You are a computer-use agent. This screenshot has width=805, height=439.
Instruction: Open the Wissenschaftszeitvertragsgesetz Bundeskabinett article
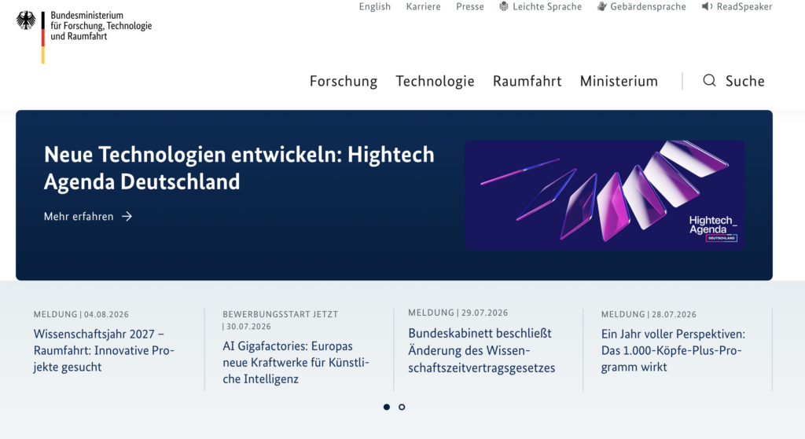tap(482, 351)
